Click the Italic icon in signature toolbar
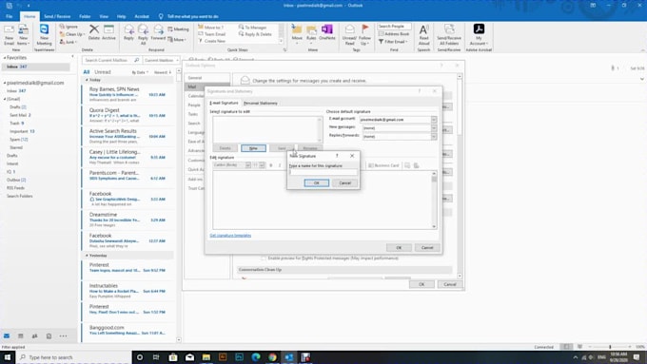 280,165
